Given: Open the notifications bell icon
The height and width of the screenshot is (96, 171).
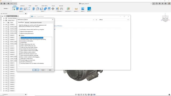Looking at the screenshot, I should 162,3.
